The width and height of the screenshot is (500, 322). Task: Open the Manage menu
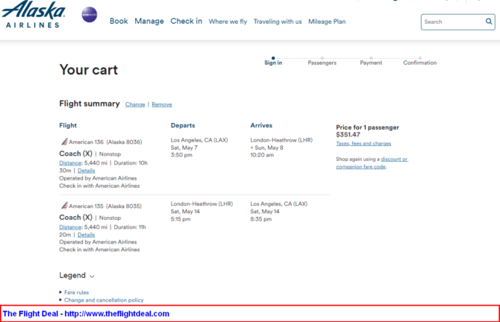[149, 21]
